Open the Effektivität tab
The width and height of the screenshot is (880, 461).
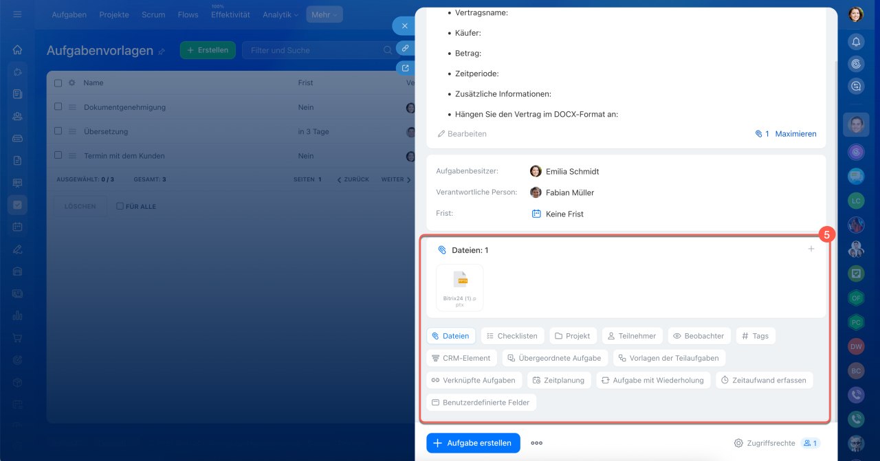click(230, 14)
